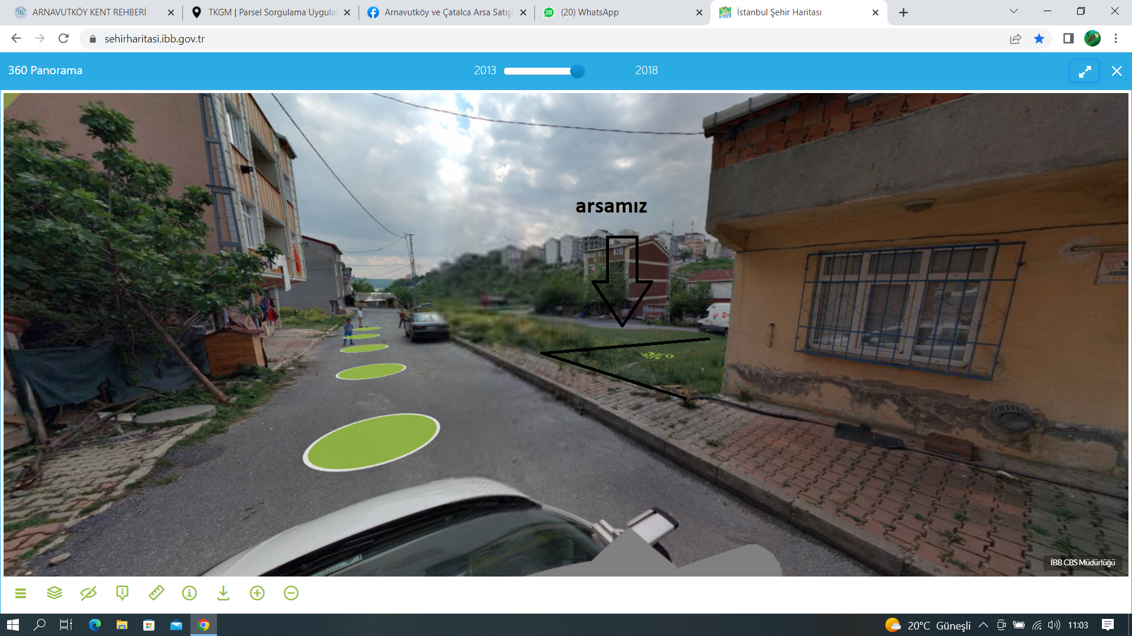Close the 360 Panorama panel
This screenshot has height=636, width=1132.
point(1117,71)
